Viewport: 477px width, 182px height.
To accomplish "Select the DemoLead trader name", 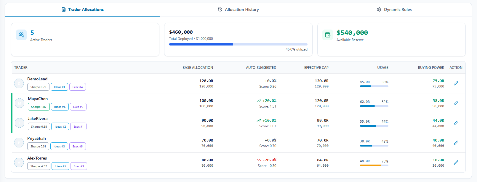I will point(37,79).
